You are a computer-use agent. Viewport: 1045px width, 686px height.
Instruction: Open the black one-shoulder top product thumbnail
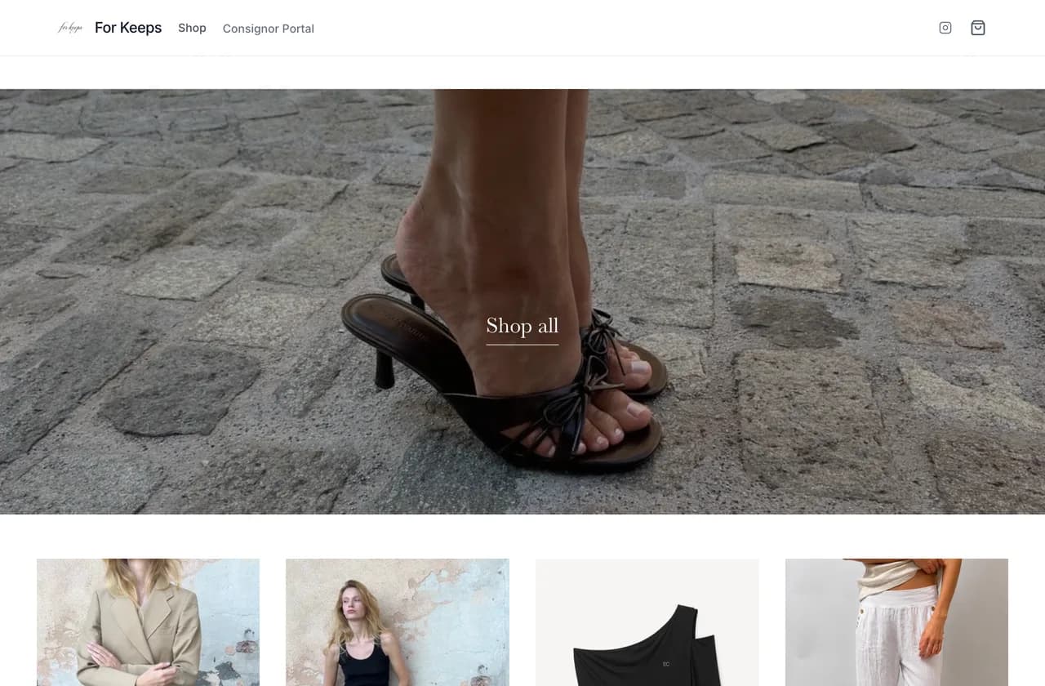(647, 622)
